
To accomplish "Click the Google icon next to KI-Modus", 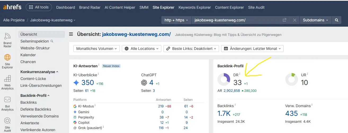I will coord(75,106).
